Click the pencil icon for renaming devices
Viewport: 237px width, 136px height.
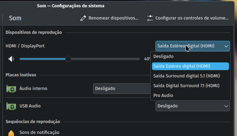[x=83, y=18]
